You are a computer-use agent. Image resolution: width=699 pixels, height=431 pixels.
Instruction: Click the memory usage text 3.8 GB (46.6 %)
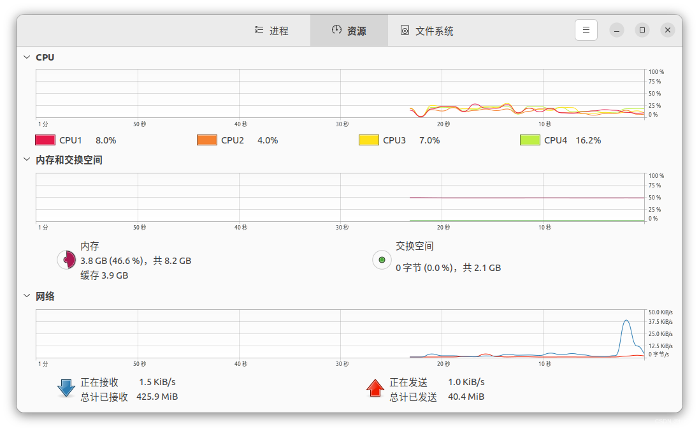tap(113, 261)
